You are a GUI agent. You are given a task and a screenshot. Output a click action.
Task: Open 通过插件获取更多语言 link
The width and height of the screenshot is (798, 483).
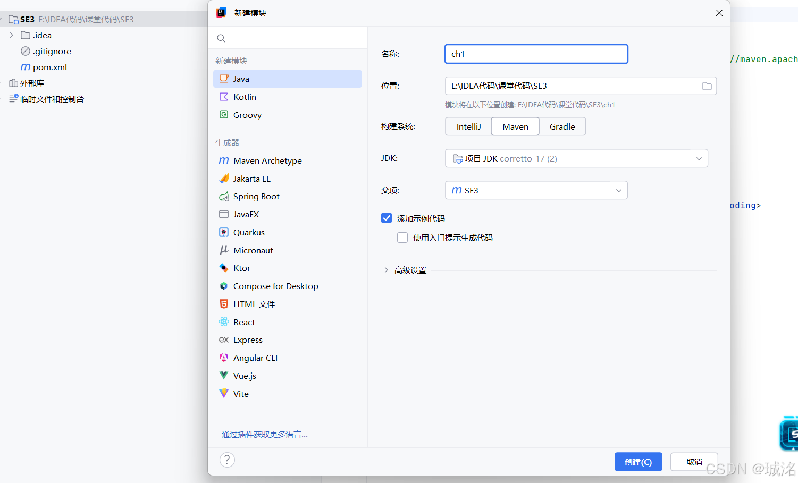(x=265, y=434)
